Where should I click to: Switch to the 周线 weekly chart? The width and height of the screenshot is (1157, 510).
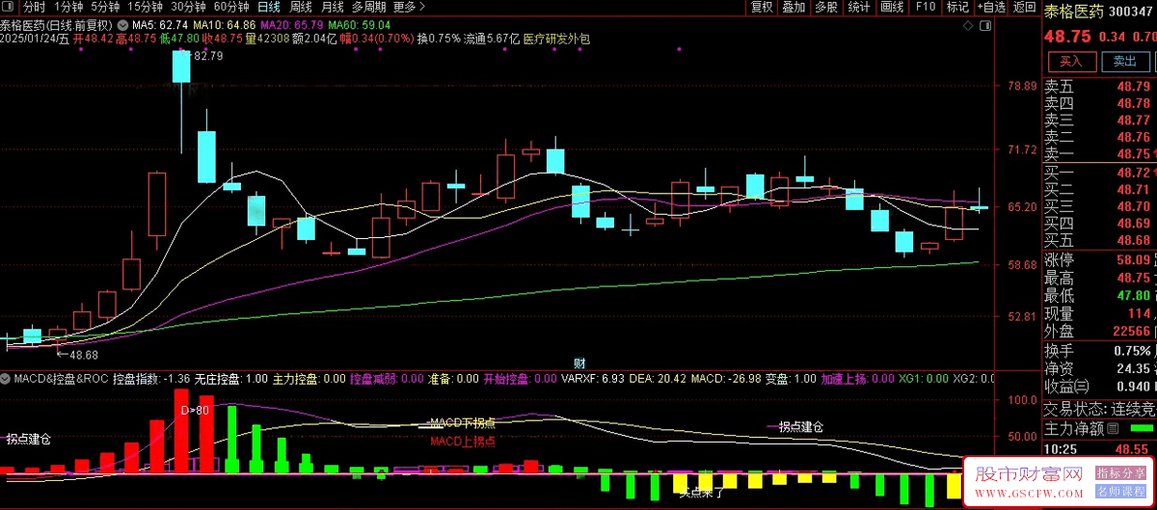click(301, 7)
